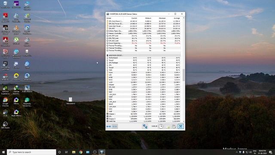The width and height of the screenshot is (275, 155).
Task: Launch PUBG Mobile desktop shortcut
Action: coord(27,89)
